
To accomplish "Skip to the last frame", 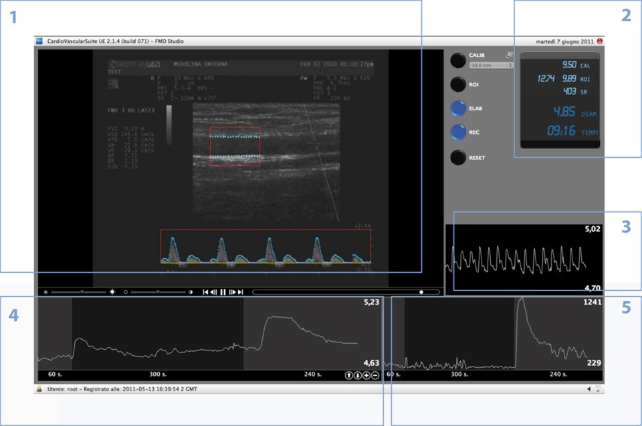I will (240, 292).
